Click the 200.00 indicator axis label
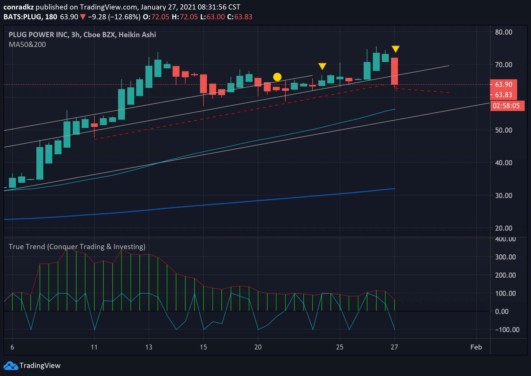The image size is (531, 376). (505, 275)
